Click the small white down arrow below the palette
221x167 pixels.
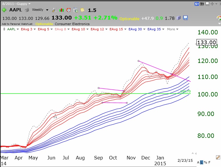(219, 24)
